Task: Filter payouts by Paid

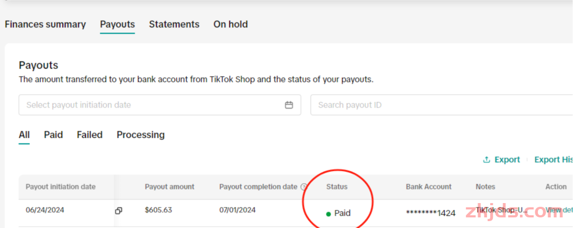Action: pos(54,135)
